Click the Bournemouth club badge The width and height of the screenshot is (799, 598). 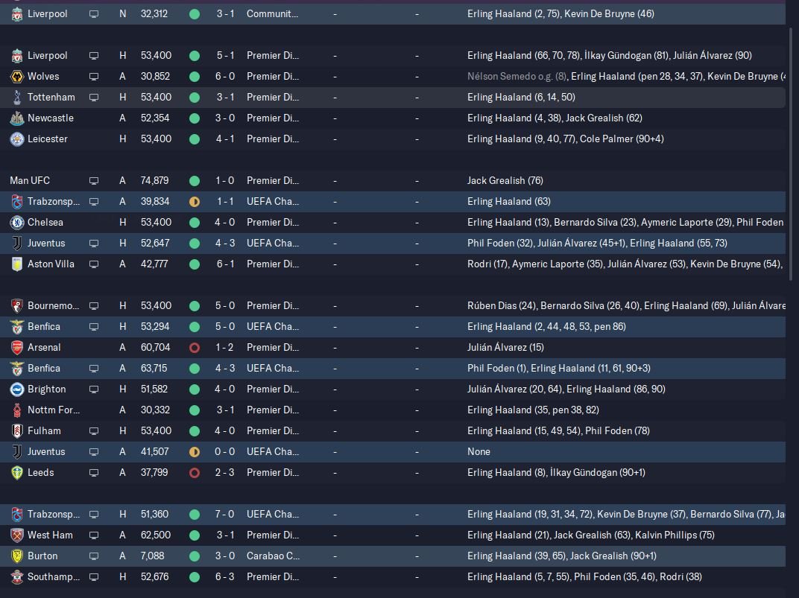[17, 306]
